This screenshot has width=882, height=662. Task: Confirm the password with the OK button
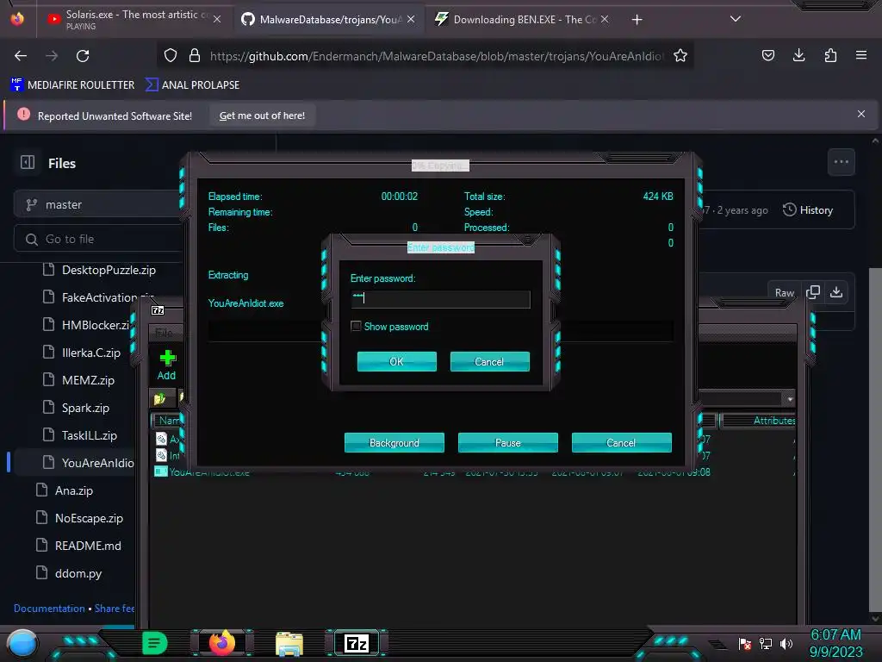coord(396,361)
